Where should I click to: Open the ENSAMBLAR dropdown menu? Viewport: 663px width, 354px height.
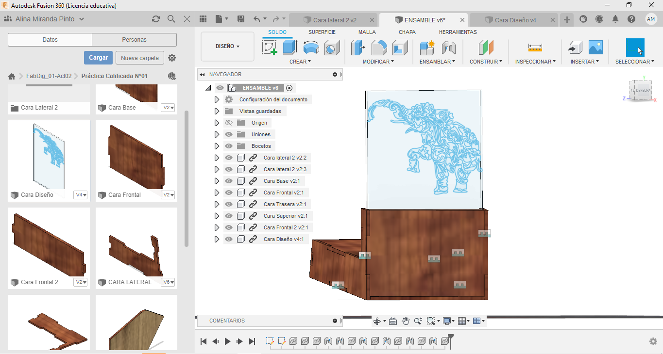click(438, 62)
